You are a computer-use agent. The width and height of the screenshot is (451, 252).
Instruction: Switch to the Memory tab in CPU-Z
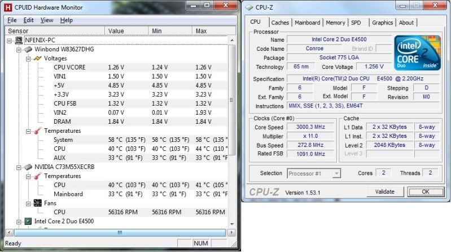(335, 23)
